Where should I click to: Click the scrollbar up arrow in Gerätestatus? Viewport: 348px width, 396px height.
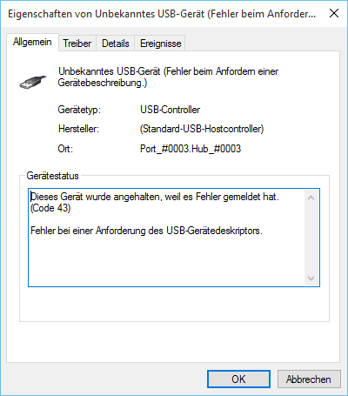pos(311,198)
